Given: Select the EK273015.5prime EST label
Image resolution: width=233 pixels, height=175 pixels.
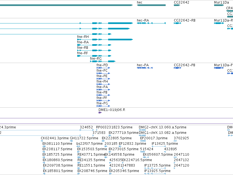Looking at the screenshot, I should [x=123, y=149].
